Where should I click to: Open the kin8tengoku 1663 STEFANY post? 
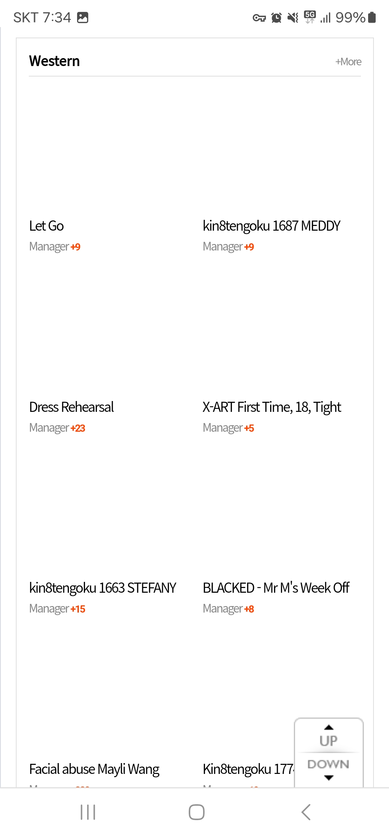coord(103,588)
